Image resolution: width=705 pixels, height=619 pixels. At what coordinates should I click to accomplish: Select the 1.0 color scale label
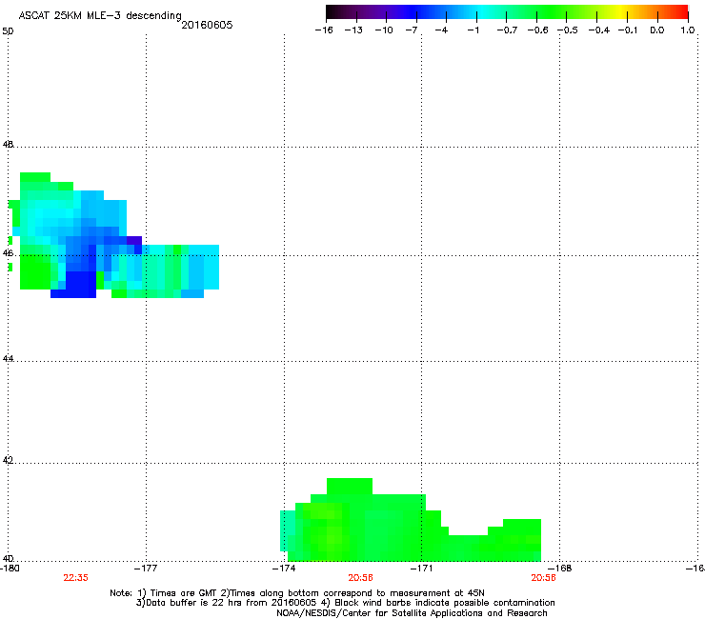(x=688, y=30)
